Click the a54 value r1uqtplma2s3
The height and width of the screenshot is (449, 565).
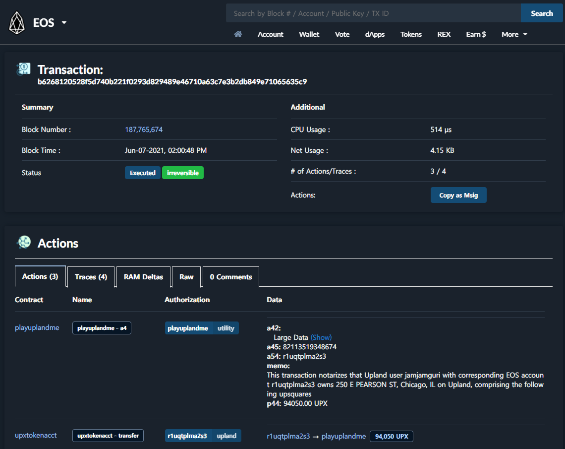[x=304, y=356]
